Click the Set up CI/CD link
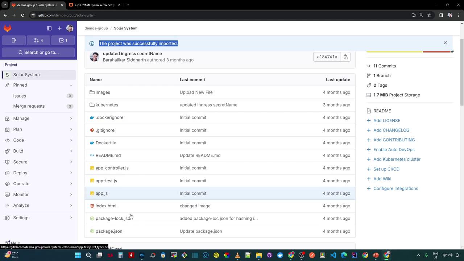Image resolution: width=464 pixels, height=261 pixels. [x=386, y=169]
